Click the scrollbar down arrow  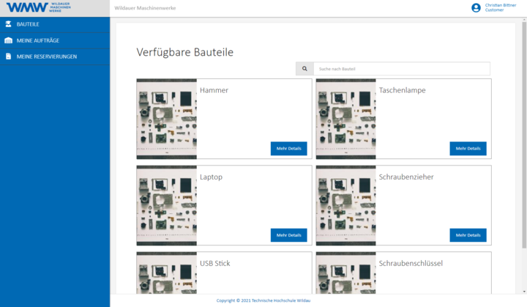(x=524, y=292)
